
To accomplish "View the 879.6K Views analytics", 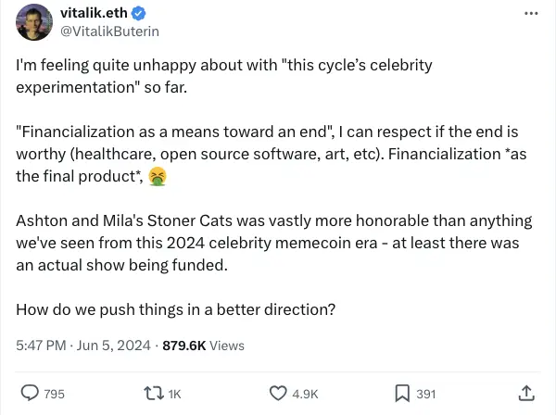I will click(203, 346).
